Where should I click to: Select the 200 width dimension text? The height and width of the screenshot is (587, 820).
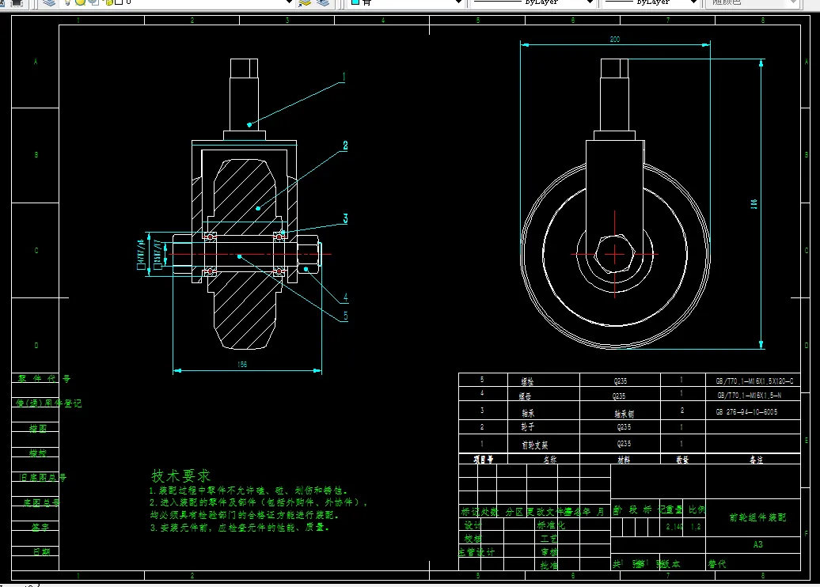[x=615, y=40]
